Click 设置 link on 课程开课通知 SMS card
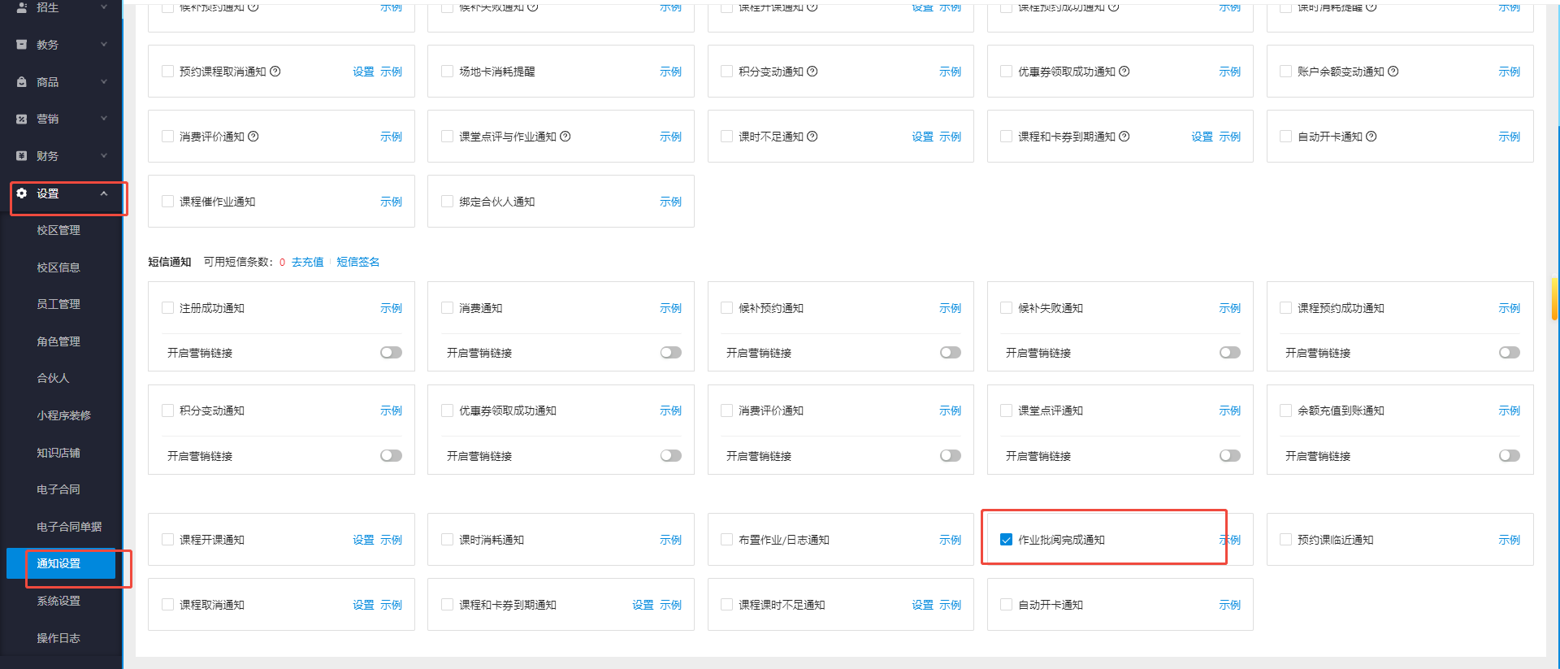1560x669 pixels. tap(363, 540)
